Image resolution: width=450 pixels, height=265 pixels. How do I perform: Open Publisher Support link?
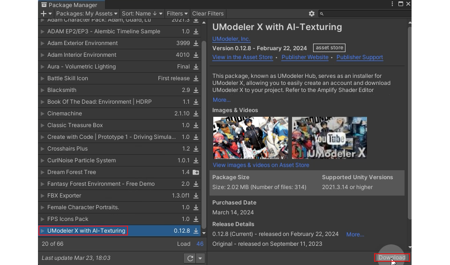pyautogui.click(x=360, y=57)
